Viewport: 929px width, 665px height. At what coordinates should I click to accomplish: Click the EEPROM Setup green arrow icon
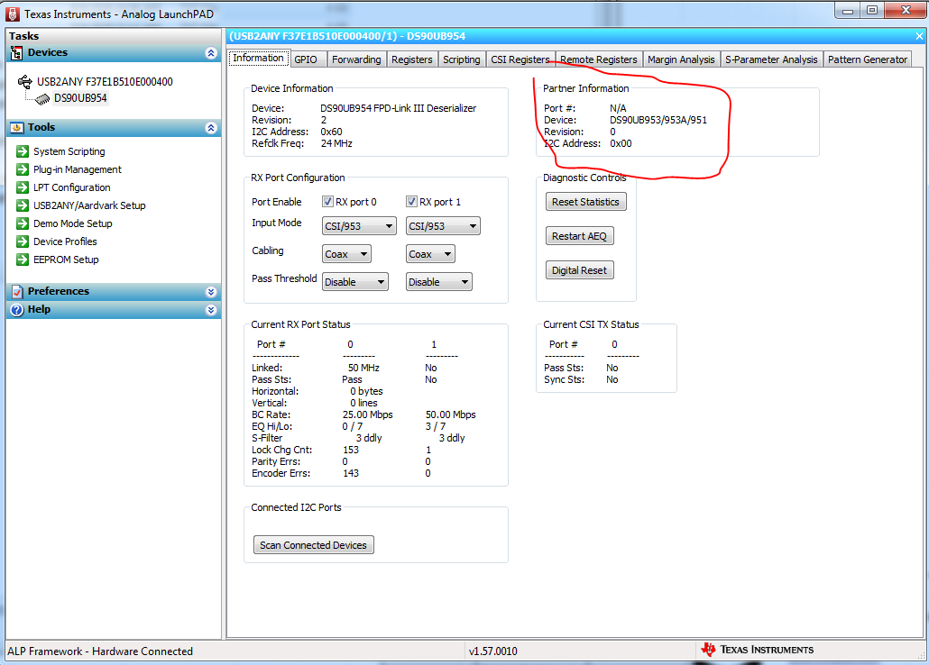coord(23,260)
